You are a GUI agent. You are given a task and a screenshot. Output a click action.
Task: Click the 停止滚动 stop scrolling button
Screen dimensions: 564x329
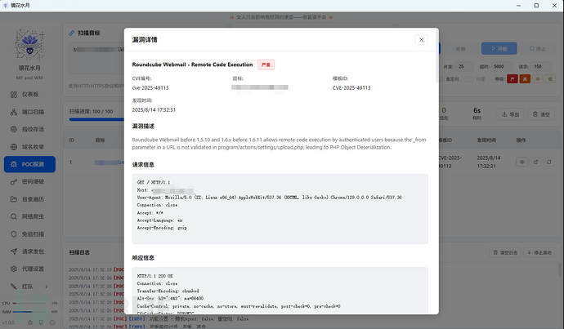click(x=539, y=252)
